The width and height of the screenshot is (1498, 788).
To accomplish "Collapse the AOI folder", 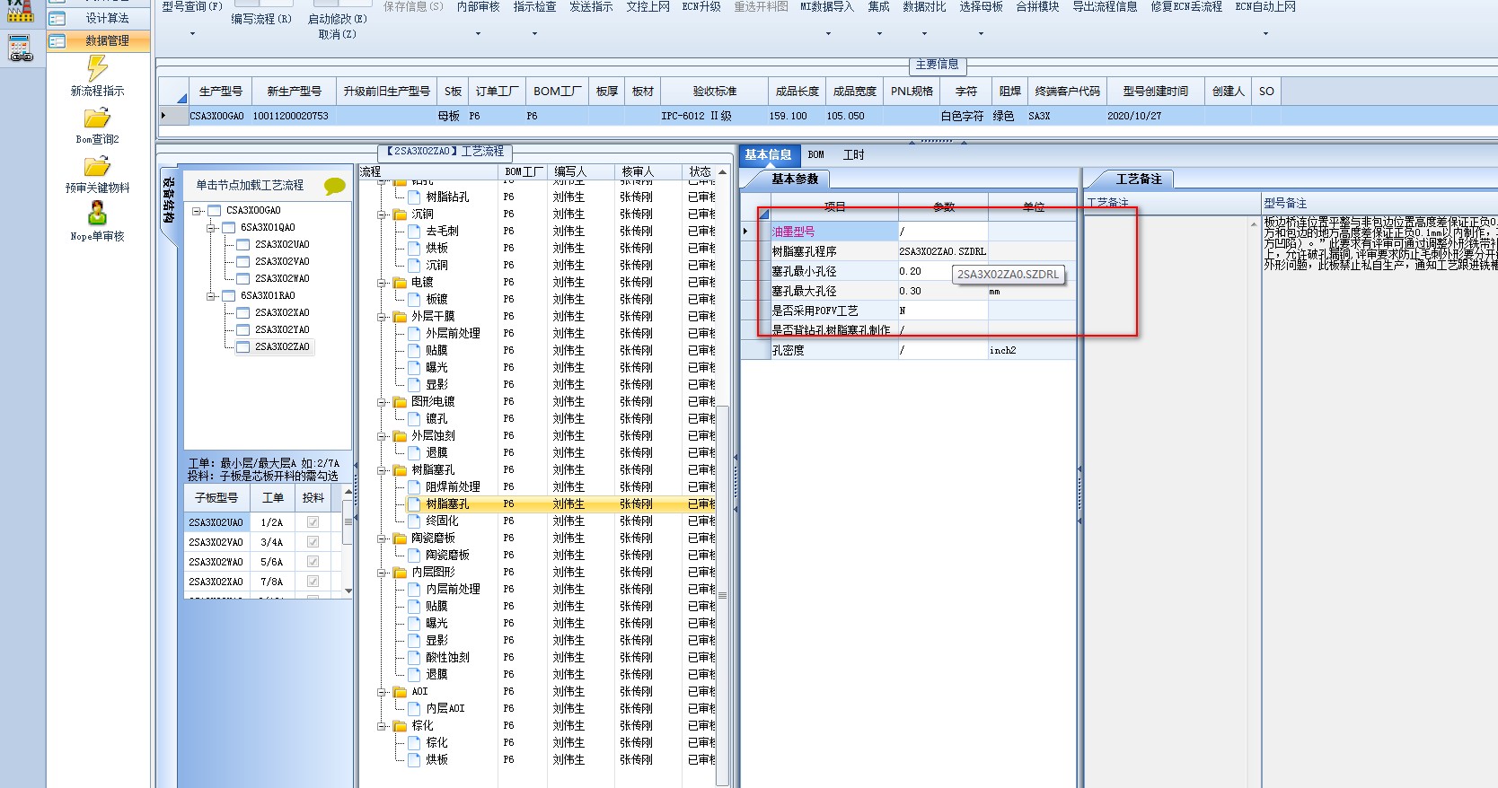I will (383, 692).
